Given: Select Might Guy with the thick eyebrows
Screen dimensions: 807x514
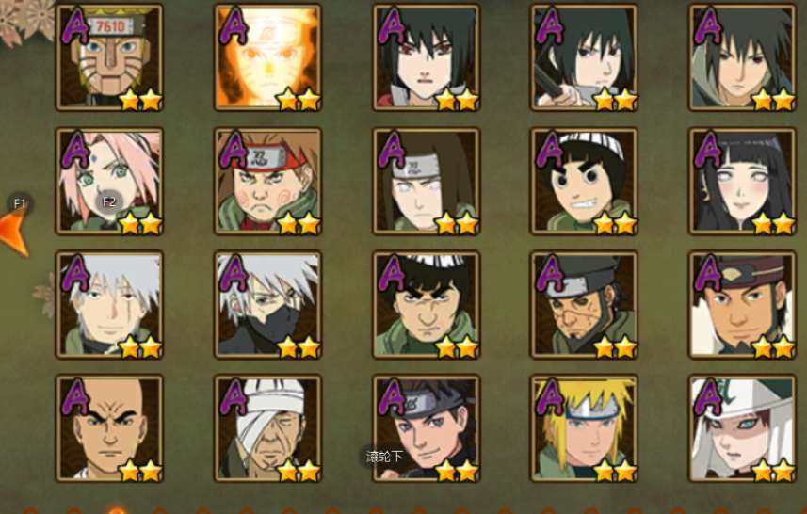Looking at the screenshot, I should tap(427, 305).
